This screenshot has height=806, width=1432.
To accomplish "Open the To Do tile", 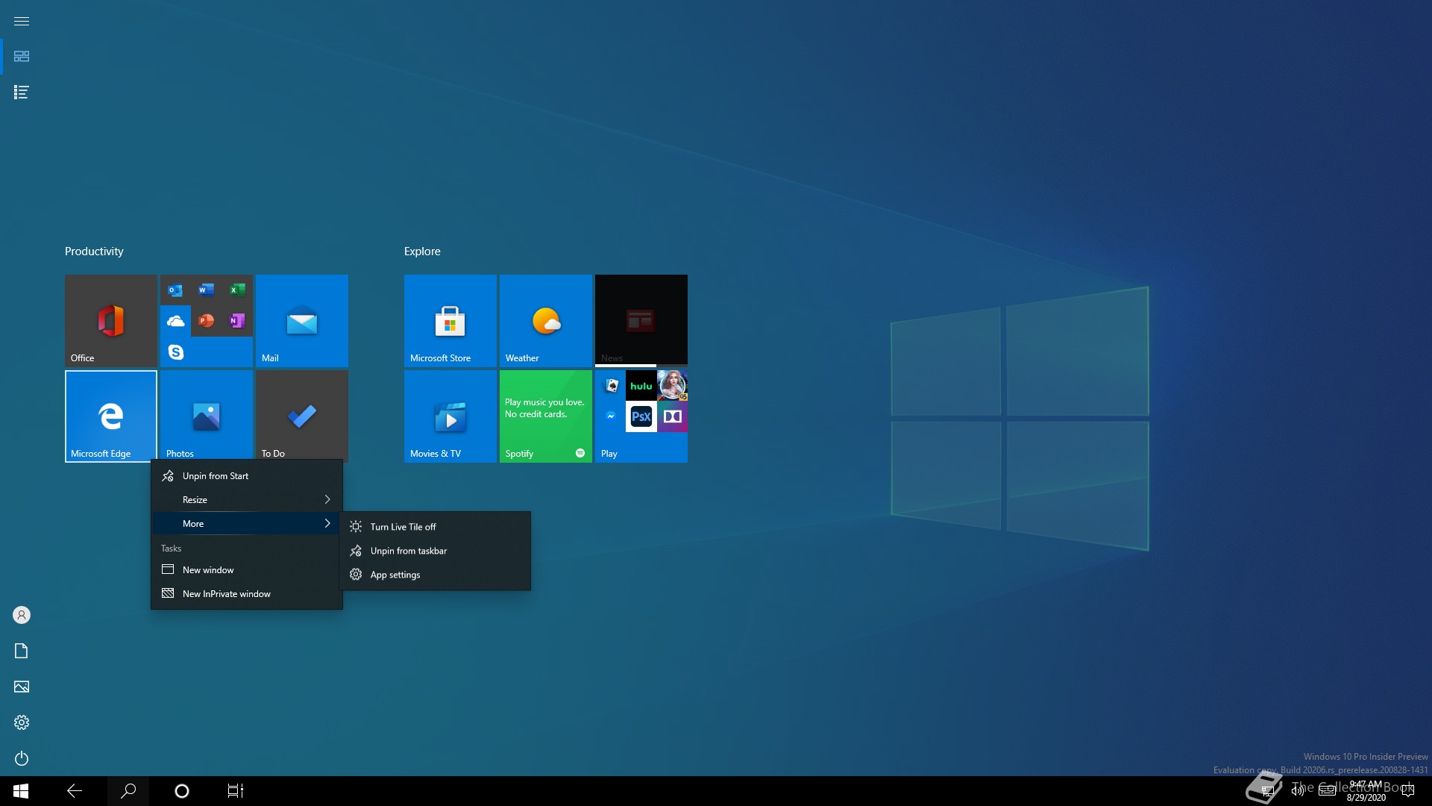I will [x=301, y=416].
